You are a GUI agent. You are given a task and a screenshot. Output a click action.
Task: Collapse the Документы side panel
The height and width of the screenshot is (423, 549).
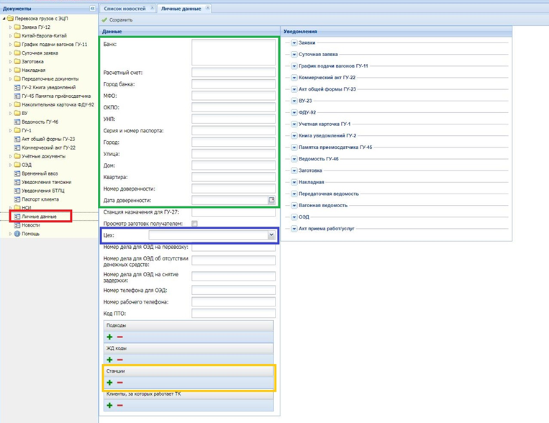click(92, 8)
